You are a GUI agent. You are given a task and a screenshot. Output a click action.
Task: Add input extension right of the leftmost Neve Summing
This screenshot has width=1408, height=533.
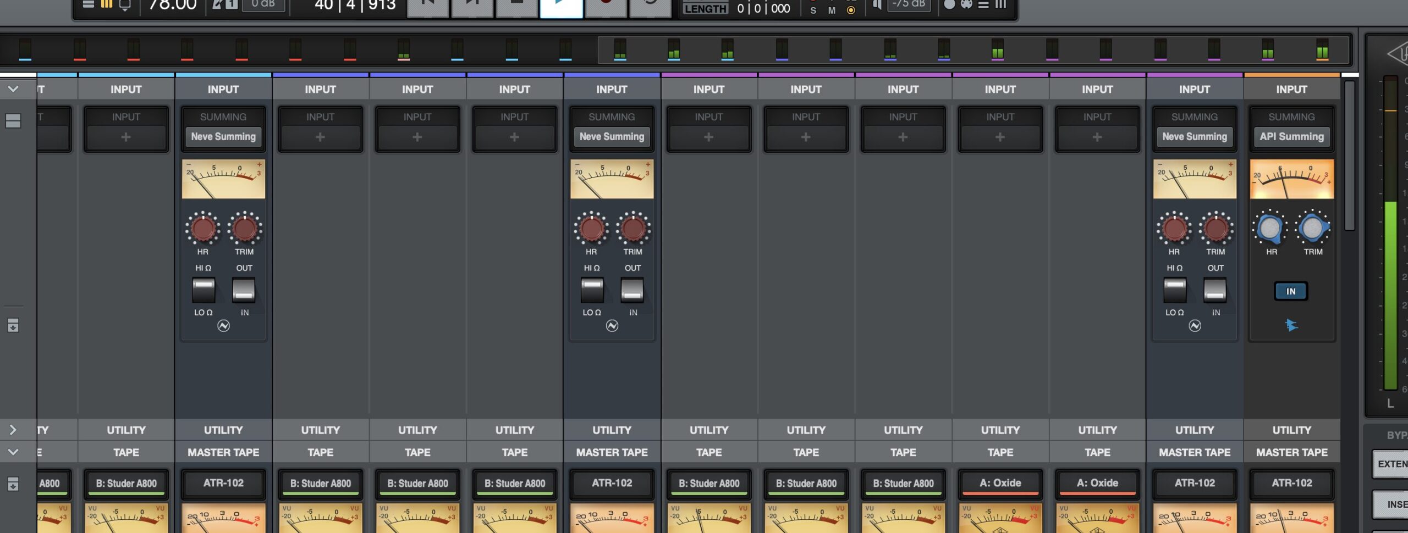coord(320,137)
